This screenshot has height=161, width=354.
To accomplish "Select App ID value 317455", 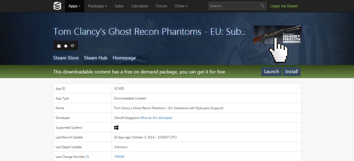I will (119, 89).
